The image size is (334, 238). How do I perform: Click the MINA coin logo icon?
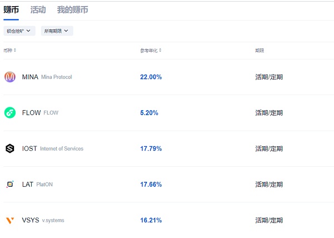(10, 77)
